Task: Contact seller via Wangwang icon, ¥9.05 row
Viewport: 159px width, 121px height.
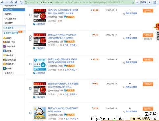Action: click(69, 90)
